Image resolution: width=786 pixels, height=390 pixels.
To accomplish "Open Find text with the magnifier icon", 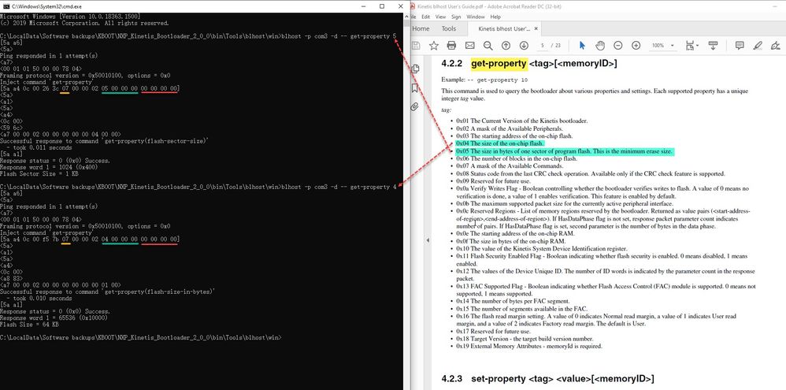I will [488, 46].
